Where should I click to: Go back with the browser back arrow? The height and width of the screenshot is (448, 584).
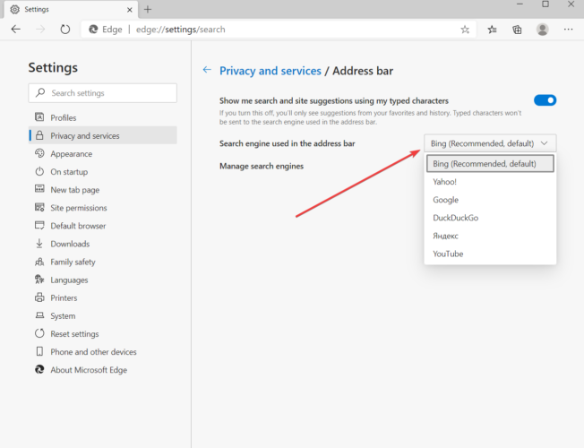[15, 29]
